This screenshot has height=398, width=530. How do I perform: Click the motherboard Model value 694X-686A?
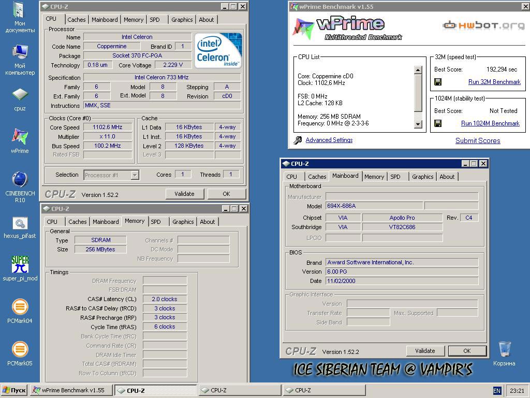374,206
